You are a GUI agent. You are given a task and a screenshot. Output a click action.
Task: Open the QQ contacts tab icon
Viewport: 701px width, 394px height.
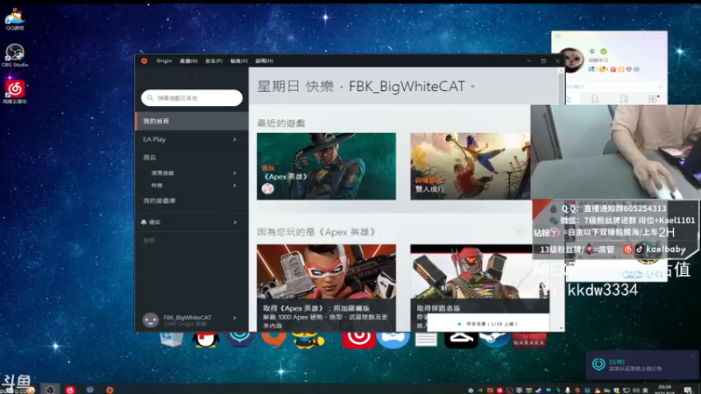click(595, 99)
